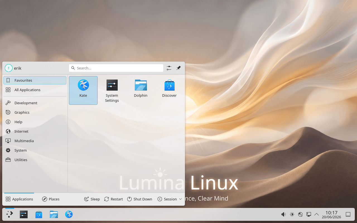
Task: Expand the session options arrow
Action: click(x=180, y=199)
